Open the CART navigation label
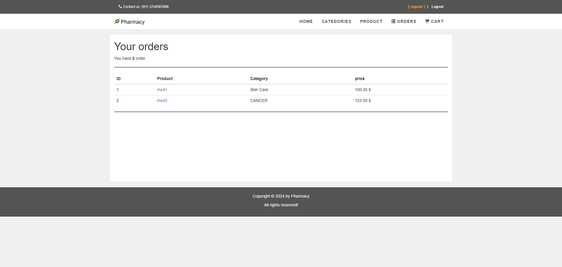Image resolution: width=562 pixels, height=267 pixels. tap(437, 21)
